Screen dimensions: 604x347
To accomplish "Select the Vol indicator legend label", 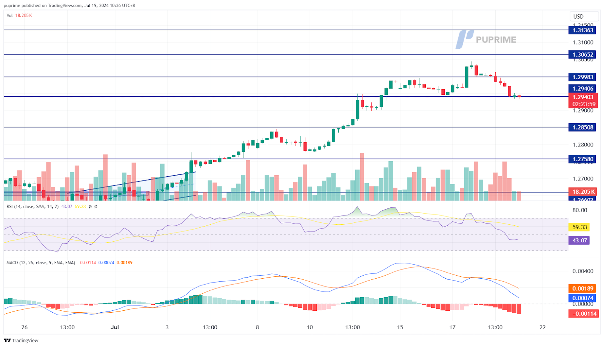I will tap(10, 15).
